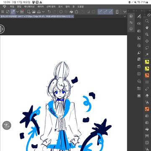This screenshot has width=151, height=151.
Task: Tap the 10:09 clock in the status bar
Action: [x=7, y=2]
